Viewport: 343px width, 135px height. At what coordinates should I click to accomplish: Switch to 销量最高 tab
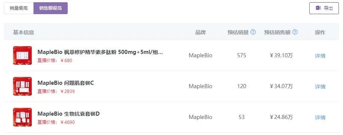coord(19,8)
